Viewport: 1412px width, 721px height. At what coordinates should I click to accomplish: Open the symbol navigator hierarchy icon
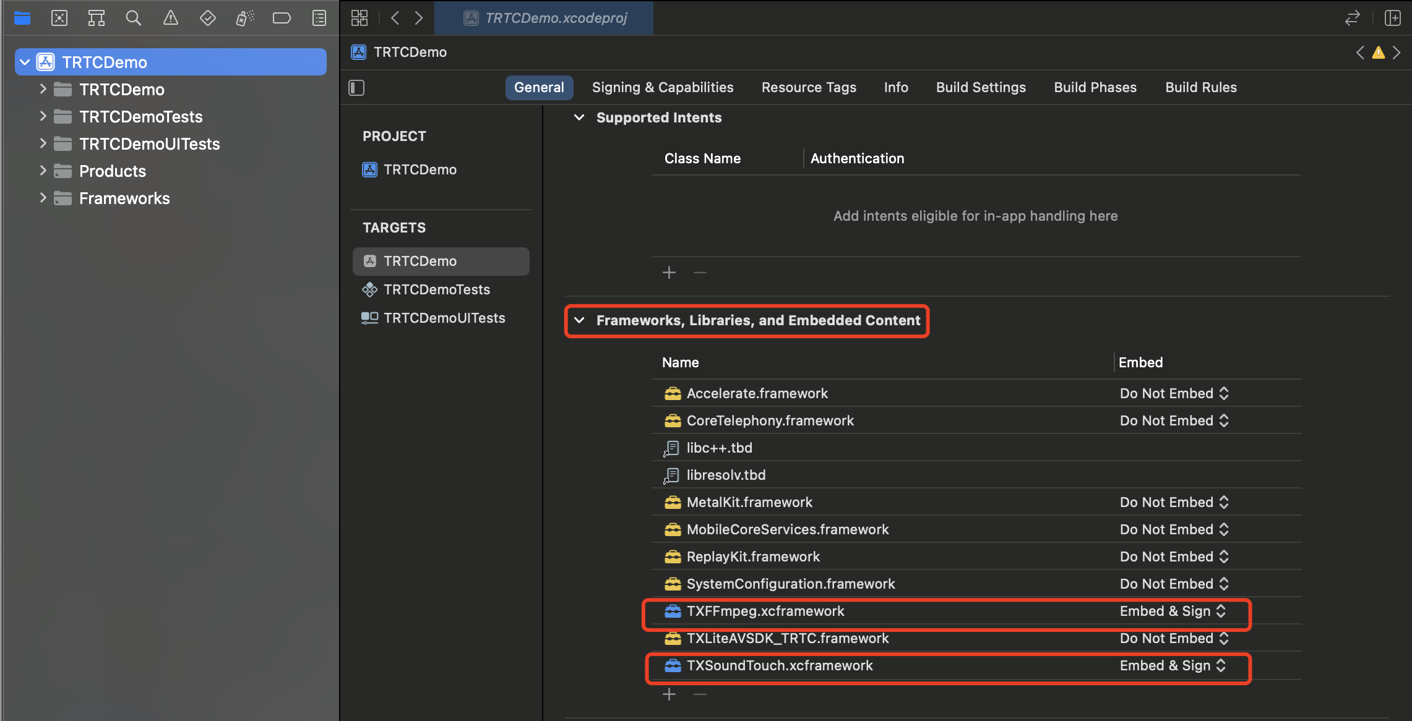click(97, 18)
